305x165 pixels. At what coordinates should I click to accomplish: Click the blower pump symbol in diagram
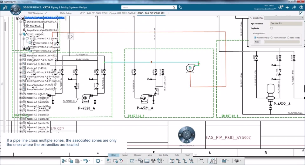click(x=190, y=69)
